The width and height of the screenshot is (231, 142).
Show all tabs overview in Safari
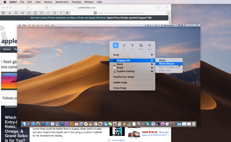[x=166, y=7]
